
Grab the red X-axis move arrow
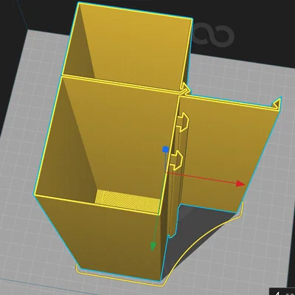coord(240,184)
